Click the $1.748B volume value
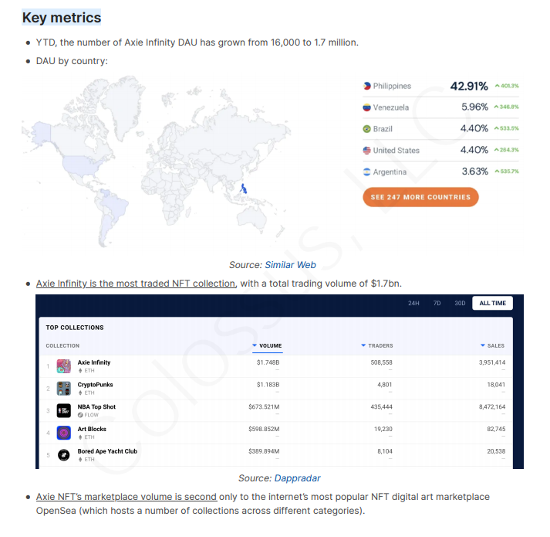This screenshot has width=550, height=537. [x=268, y=362]
